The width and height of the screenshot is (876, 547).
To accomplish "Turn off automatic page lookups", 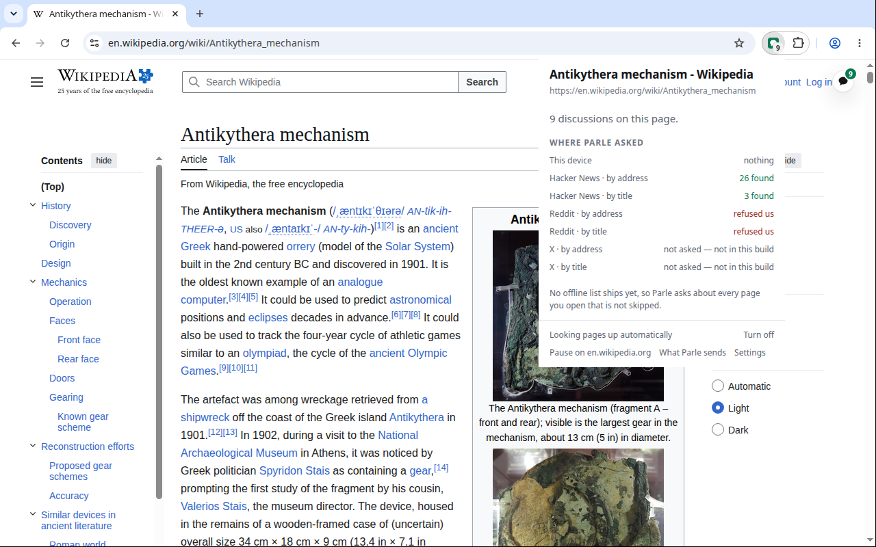I will click(x=759, y=335).
